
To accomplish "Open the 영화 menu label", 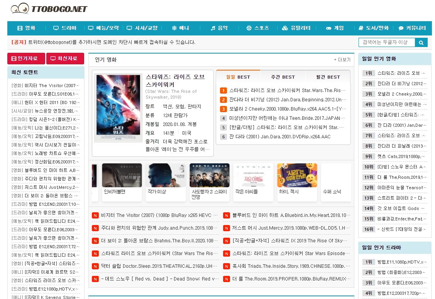I will click(30, 28).
